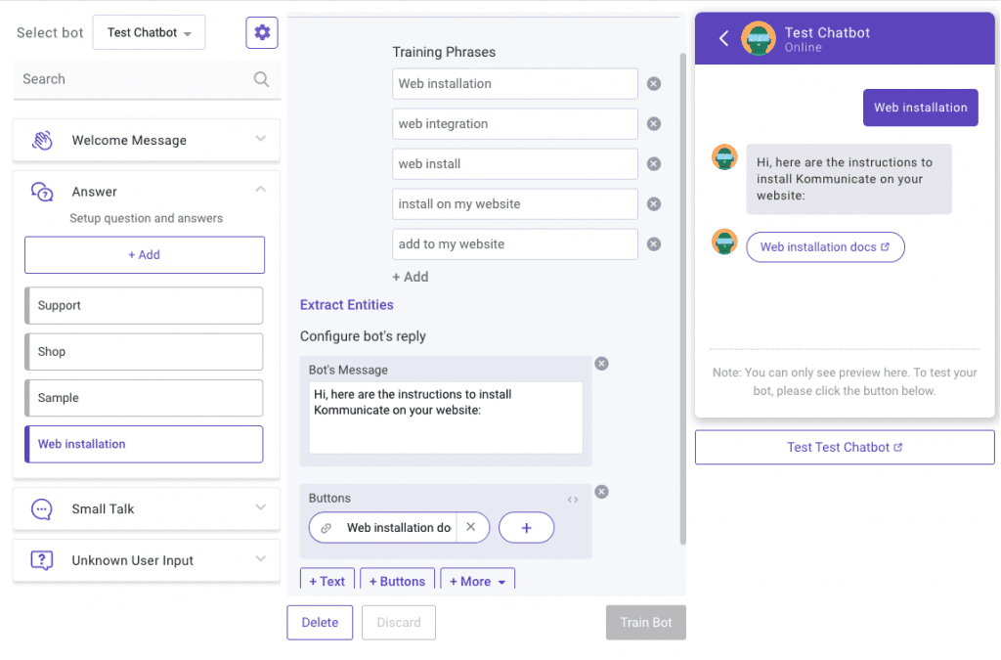This screenshot has height=660, width=1001.
Task: Remove the 'add to my website' phrase
Action: click(x=654, y=244)
